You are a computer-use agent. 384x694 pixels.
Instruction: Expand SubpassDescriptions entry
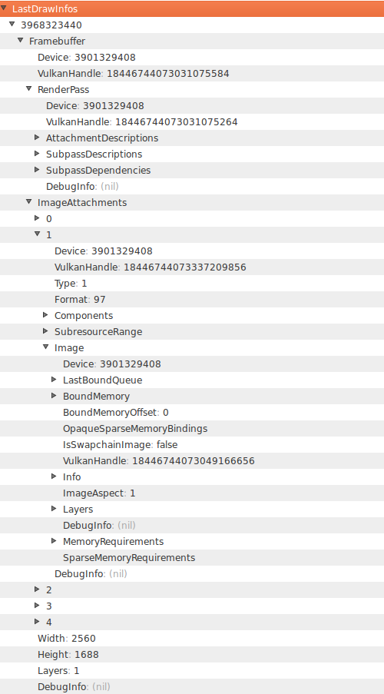[x=37, y=153]
